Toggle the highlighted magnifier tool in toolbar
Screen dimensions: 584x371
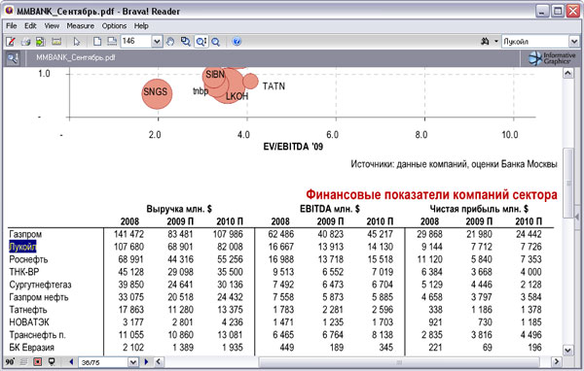point(201,41)
